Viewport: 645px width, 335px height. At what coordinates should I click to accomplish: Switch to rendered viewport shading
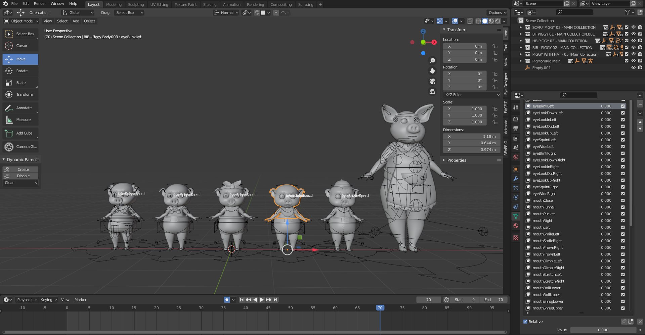click(498, 21)
